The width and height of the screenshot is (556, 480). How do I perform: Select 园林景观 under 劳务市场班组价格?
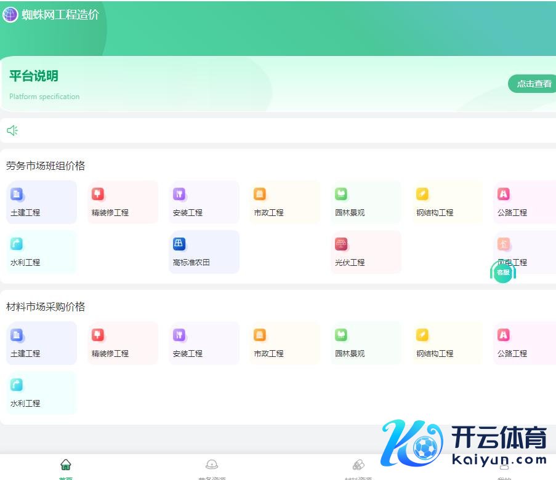pyautogui.click(x=366, y=202)
